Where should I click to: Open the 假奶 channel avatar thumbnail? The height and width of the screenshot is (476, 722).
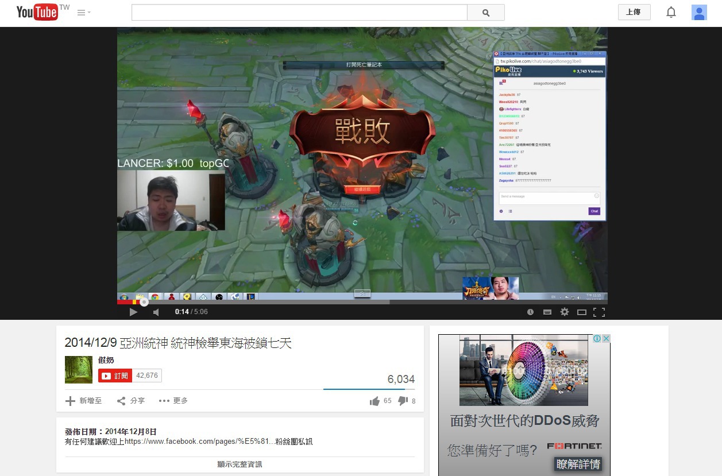pos(79,369)
